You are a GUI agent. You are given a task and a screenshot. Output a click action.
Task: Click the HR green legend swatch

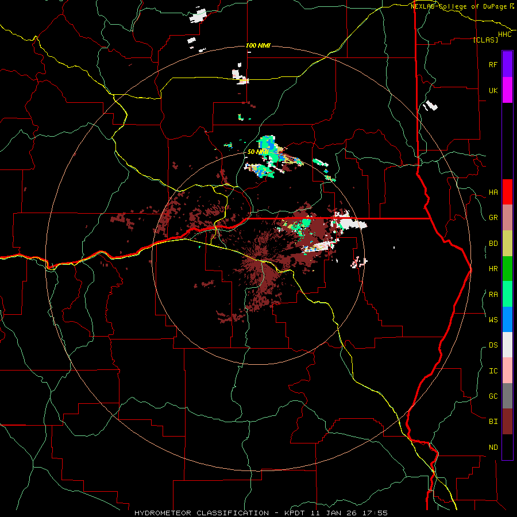507,269
